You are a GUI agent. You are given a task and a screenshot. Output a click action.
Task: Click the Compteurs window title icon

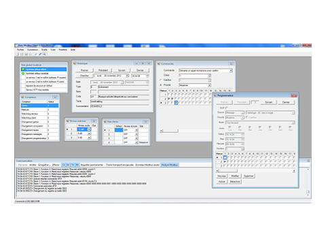click(x=22, y=97)
